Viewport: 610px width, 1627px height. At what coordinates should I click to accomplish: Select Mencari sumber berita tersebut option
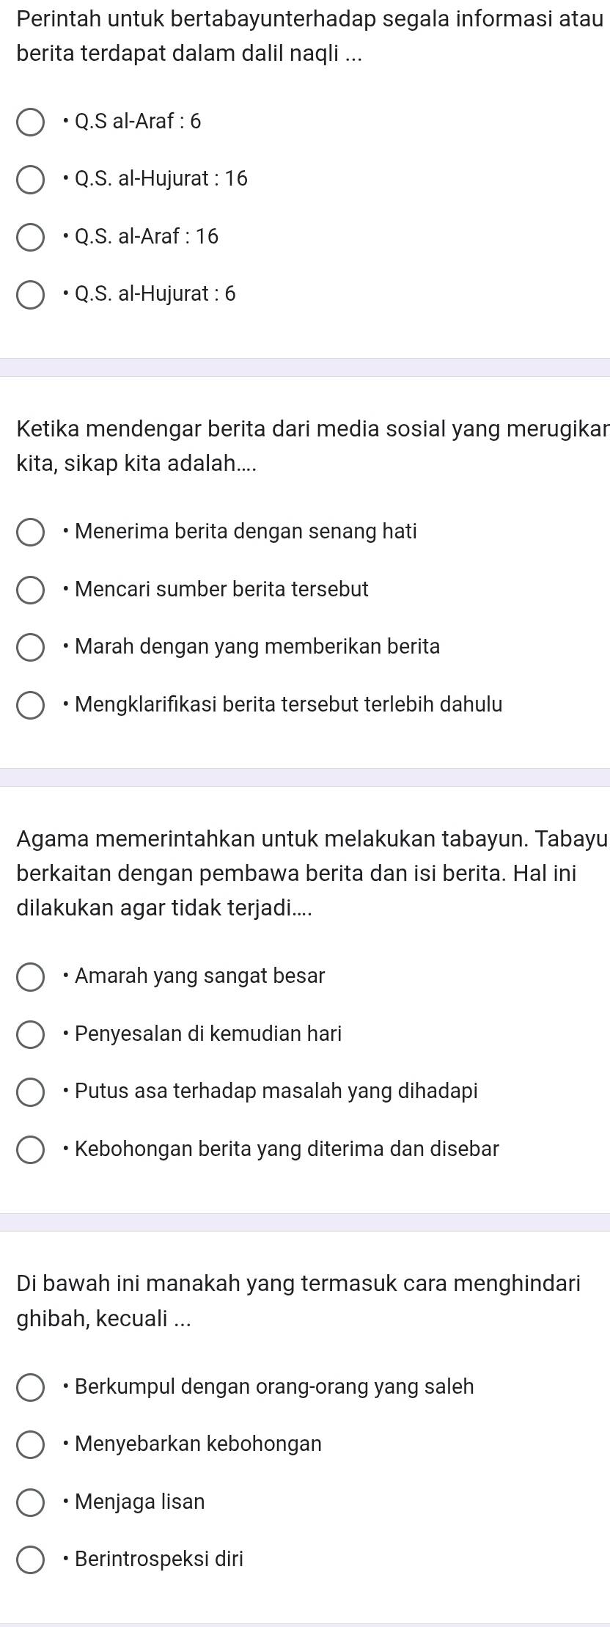[x=30, y=591]
